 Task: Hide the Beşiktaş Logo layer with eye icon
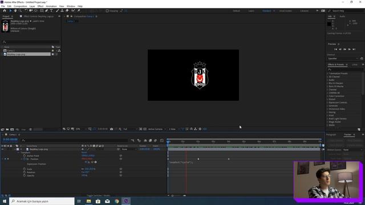coord(2,149)
